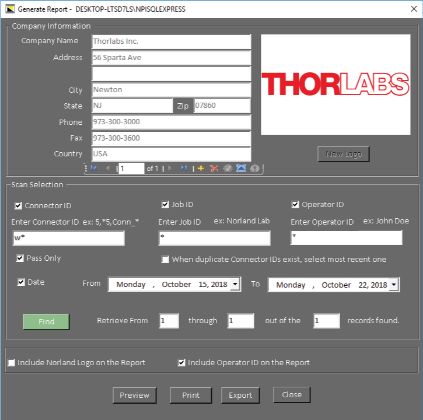Toggle the Job ID checkbox
Viewport: 423px width, 420px height.
point(165,205)
